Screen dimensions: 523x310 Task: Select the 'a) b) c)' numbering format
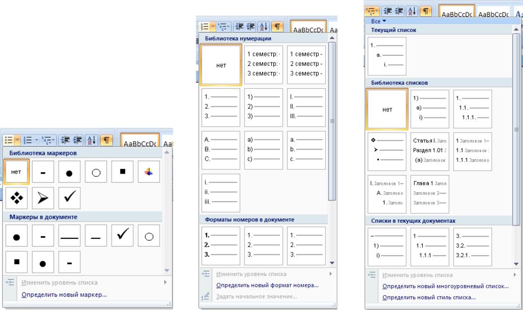pyautogui.click(x=264, y=150)
